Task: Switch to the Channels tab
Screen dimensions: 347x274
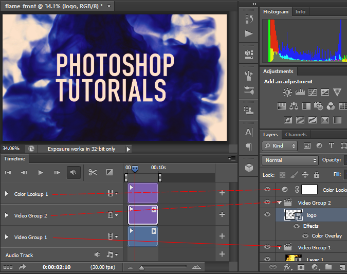Action: pyautogui.click(x=296, y=135)
